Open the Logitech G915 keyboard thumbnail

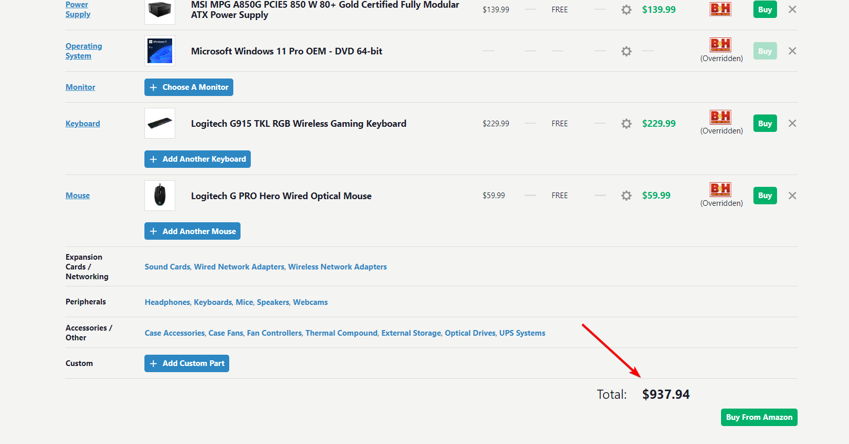(160, 123)
